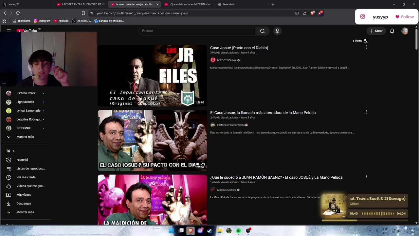Screen dimensions: 419x236
Task: Visit the Magnus Mefisto channel
Action: click(x=227, y=190)
